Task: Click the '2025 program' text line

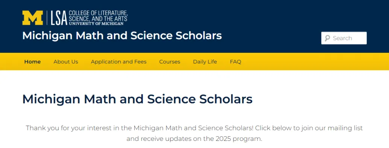Action: 194,139
